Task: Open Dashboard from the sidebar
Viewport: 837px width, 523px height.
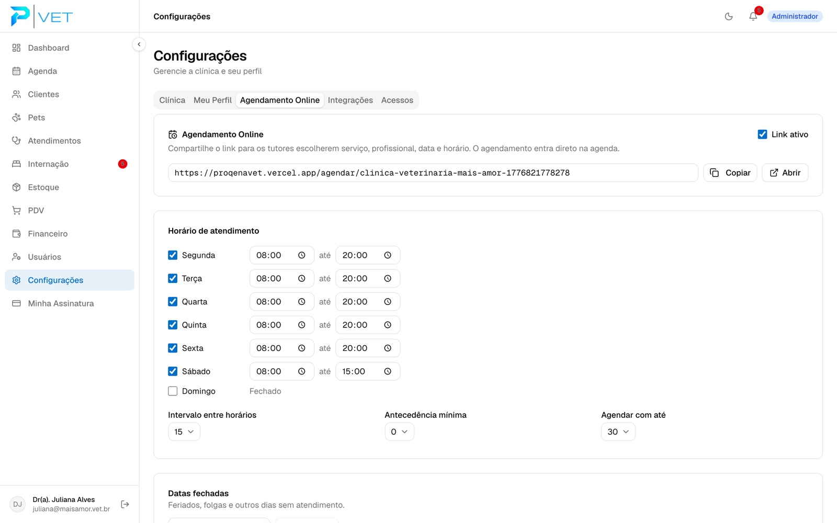Action: 70,48
